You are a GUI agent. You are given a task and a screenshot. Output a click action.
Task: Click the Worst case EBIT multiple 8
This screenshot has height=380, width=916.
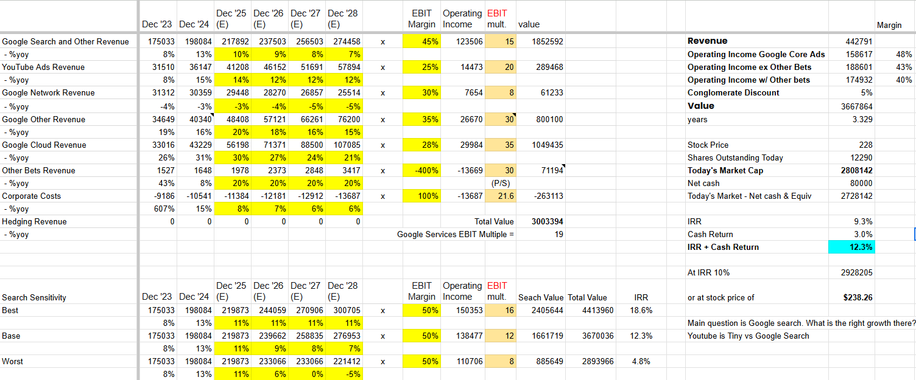pos(501,361)
